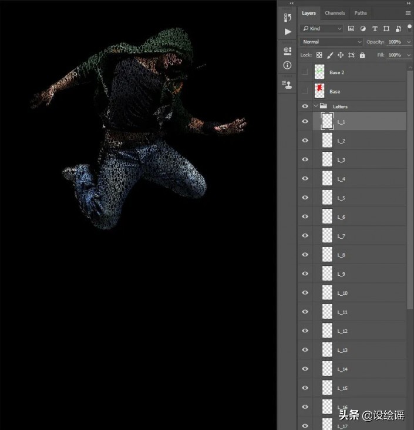Open the Clone Source panel icon
Image resolution: width=414 pixels, height=430 pixels.
tap(287, 84)
